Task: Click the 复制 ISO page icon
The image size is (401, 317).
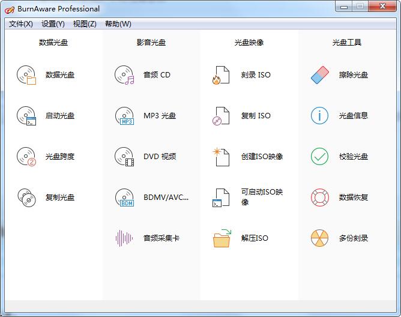Action: 221,116
